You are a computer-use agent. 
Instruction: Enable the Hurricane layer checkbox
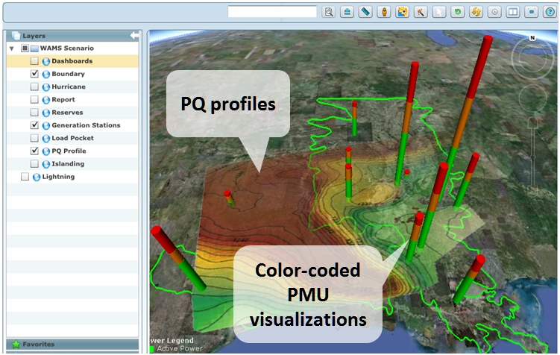pos(34,87)
